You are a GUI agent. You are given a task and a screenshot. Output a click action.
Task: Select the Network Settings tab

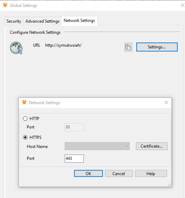click(x=79, y=20)
